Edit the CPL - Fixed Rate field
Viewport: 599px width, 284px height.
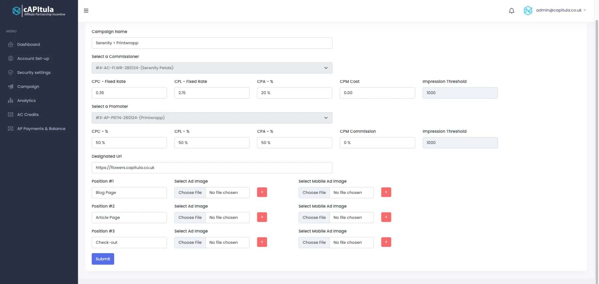coord(212,93)
